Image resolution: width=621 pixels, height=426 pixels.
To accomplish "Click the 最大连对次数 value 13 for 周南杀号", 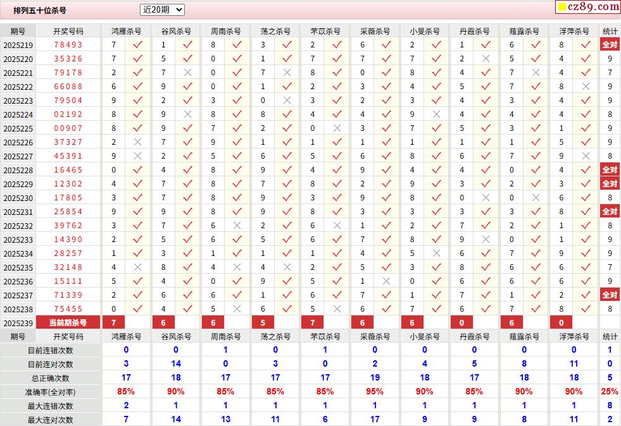I will 225,419.
